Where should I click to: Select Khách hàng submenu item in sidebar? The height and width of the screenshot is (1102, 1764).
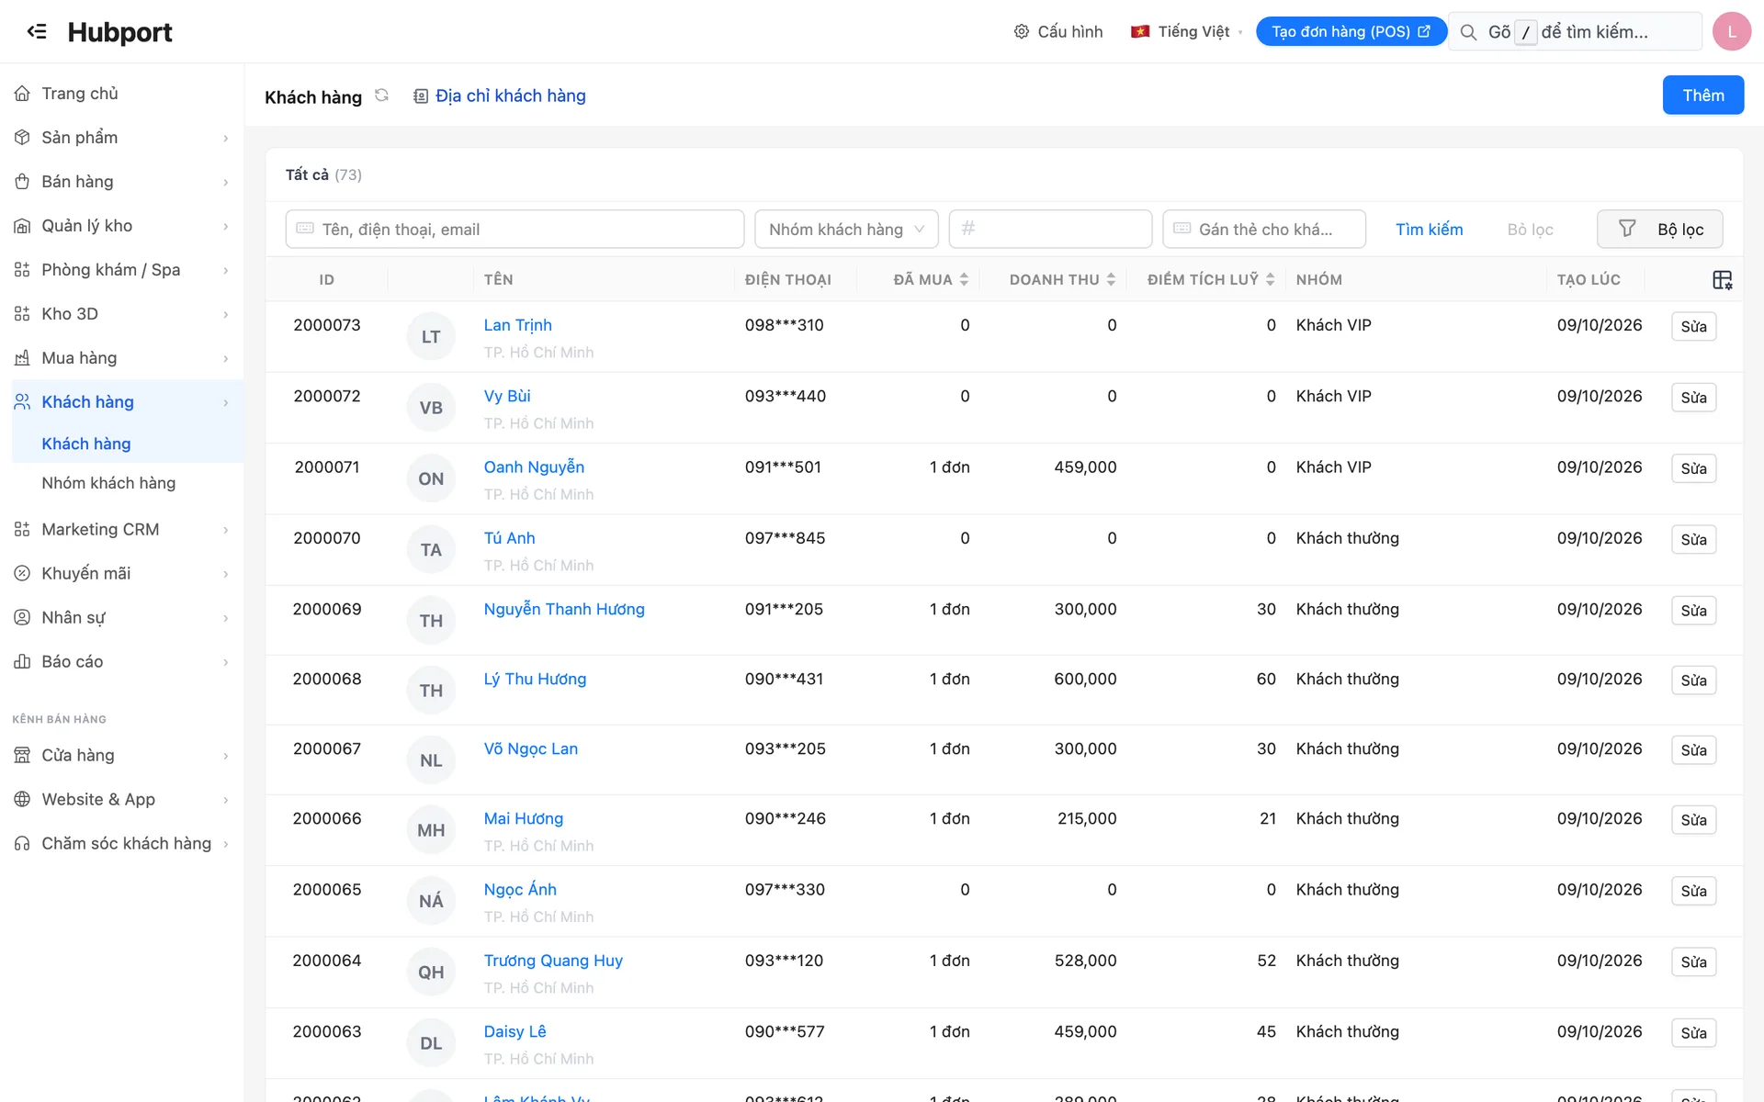tap(86, 444)
